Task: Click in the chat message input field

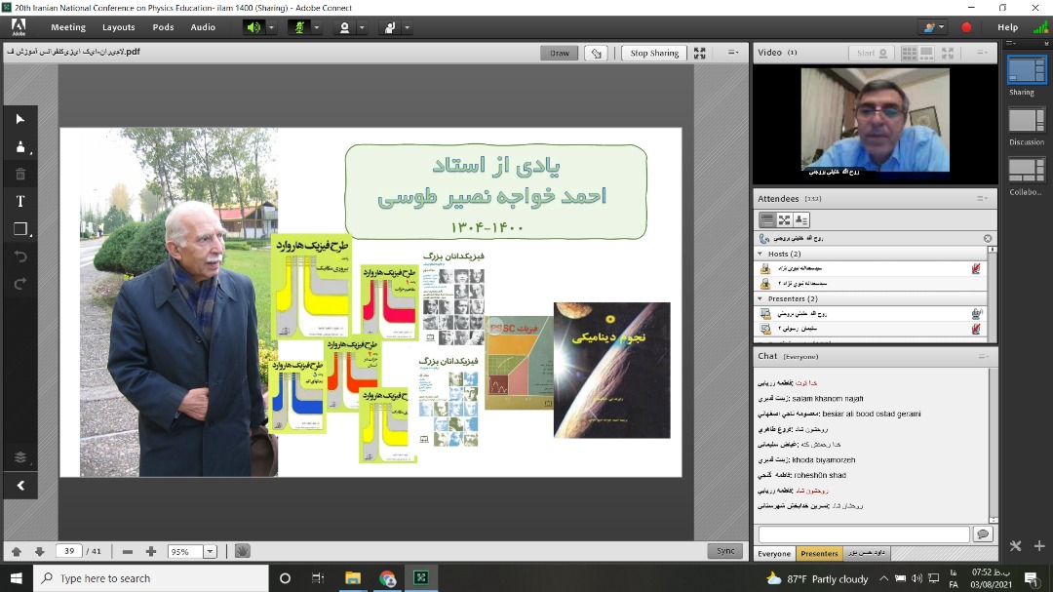Action: coord(864,534)
